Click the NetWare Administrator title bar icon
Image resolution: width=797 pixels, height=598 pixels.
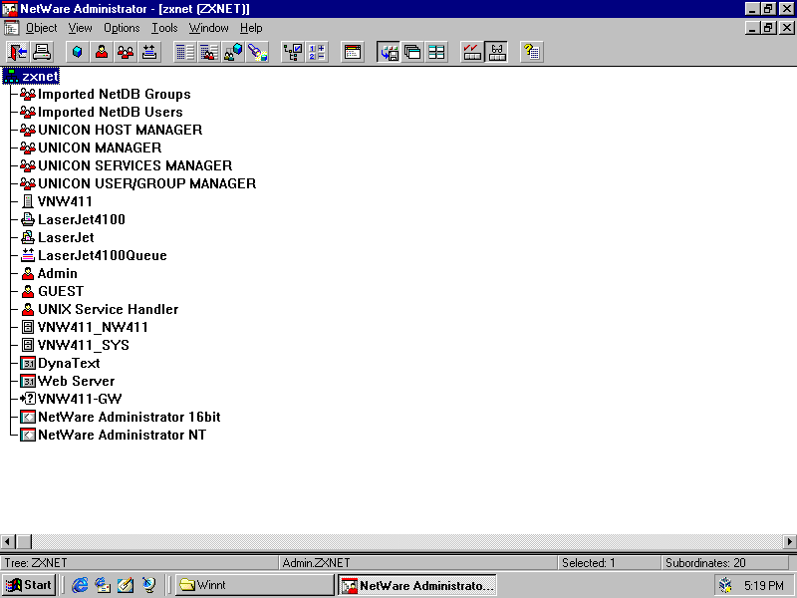coord(10,9)
